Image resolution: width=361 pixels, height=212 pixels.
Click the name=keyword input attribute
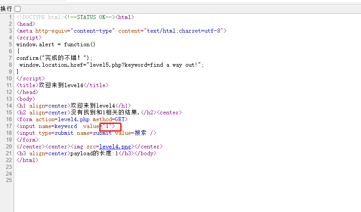click(57, 126)
